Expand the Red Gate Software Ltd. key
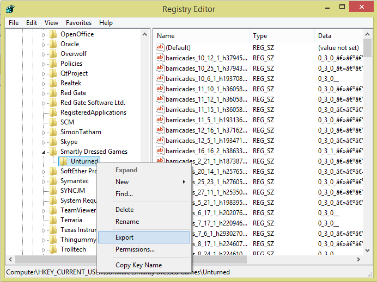This screenshot has width=377, height=282. (44, 103)
